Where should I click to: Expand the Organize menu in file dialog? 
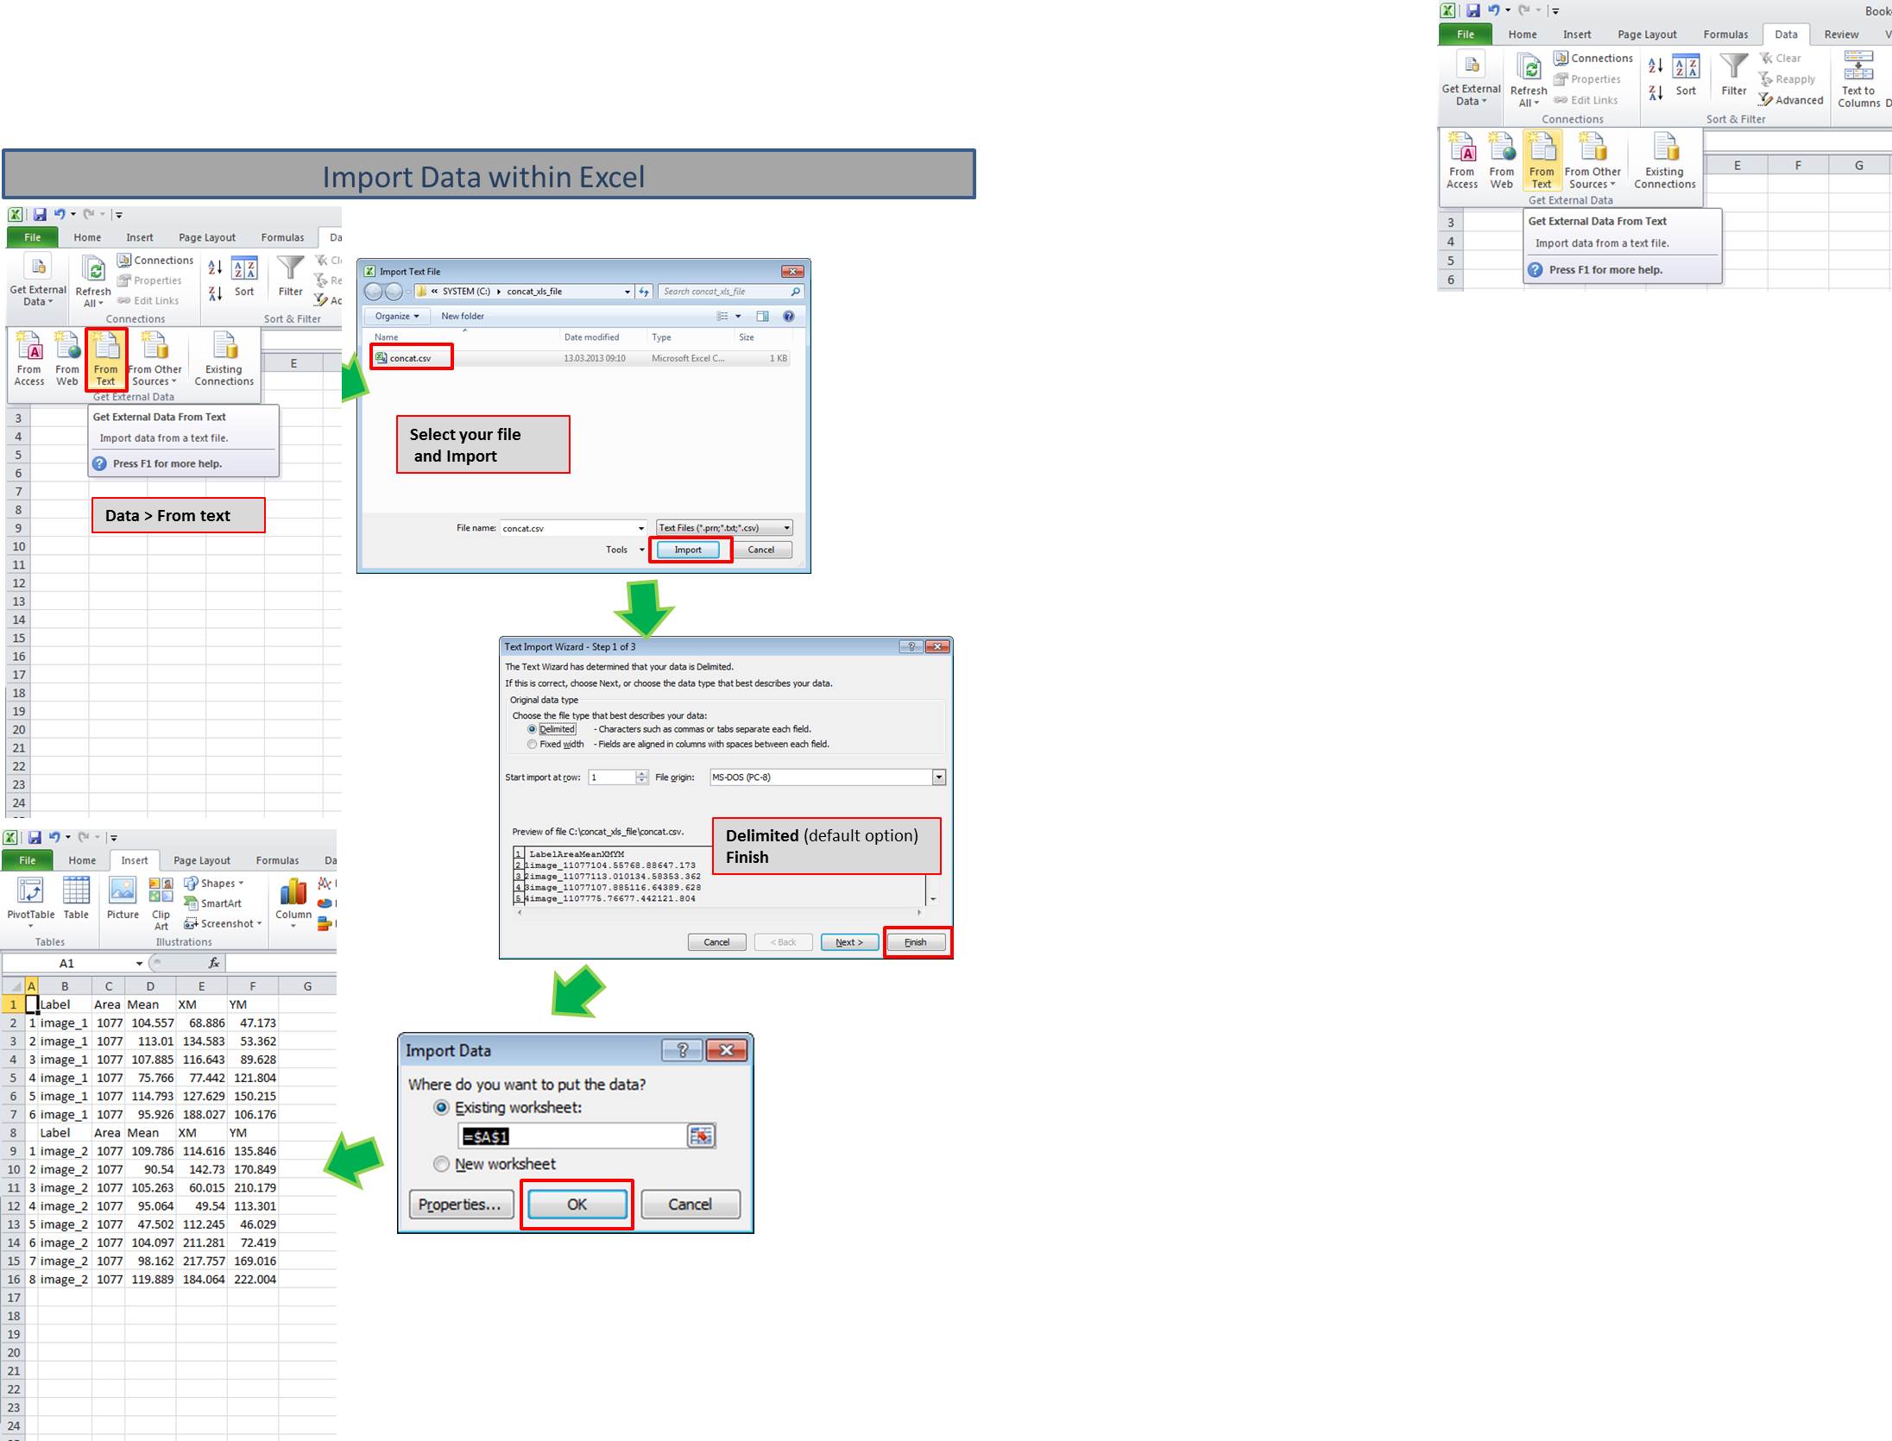[x=397, y=316]
